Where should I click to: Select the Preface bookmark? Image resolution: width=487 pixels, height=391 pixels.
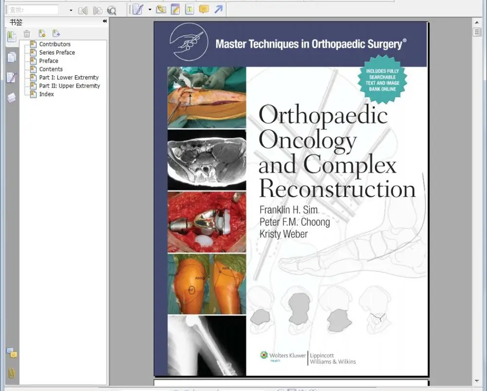(48, 61)
